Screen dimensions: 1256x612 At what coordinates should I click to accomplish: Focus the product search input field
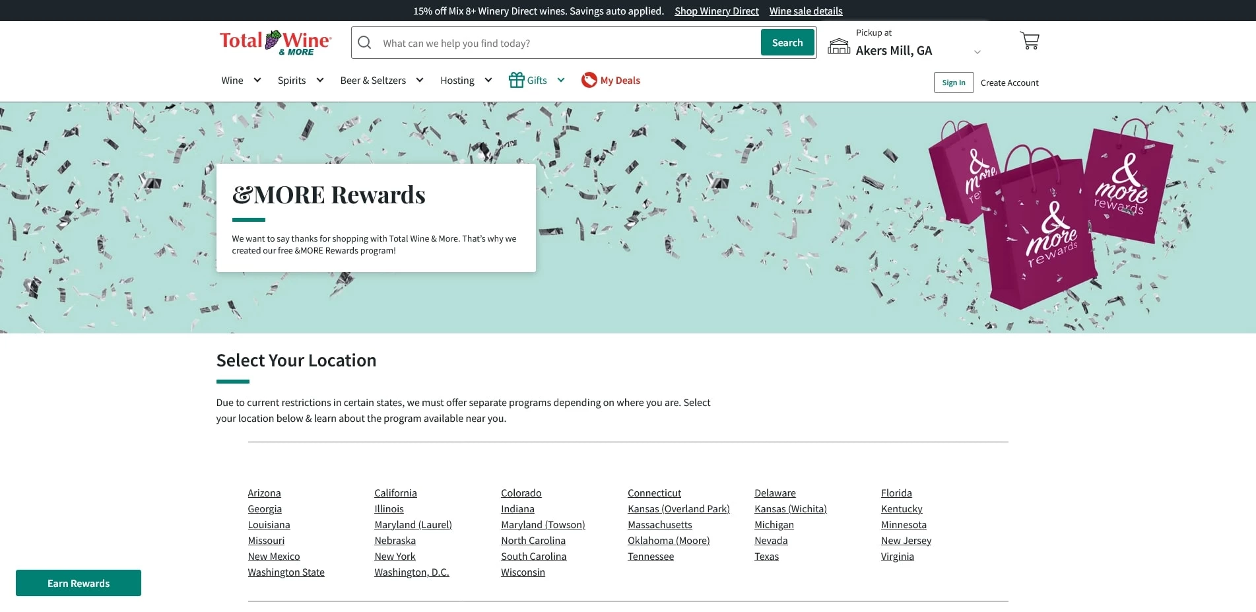[x=568, y=43]
